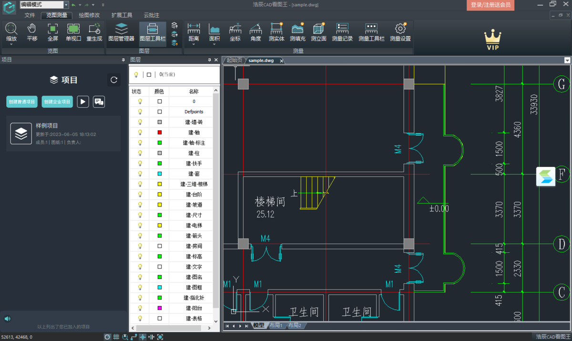Viewport: 572px width, 341px height.
Task: Open the undo history dropdown arrow
Action: coord(80,5)
